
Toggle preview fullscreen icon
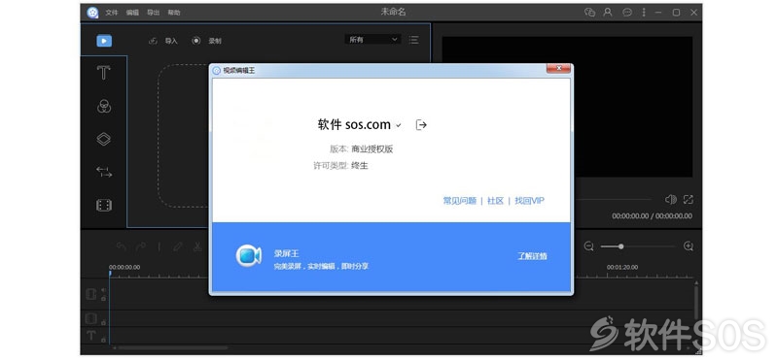pos(689,200)
